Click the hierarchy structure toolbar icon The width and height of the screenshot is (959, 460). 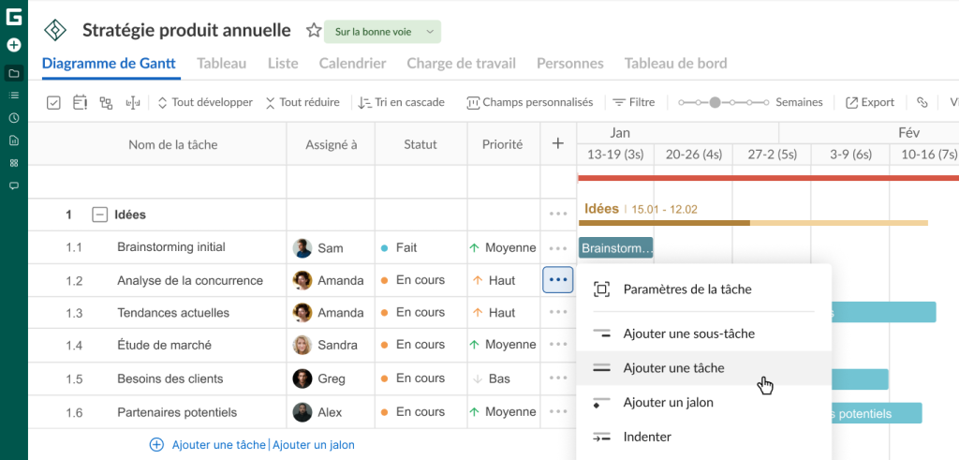[x=106, y=103]
